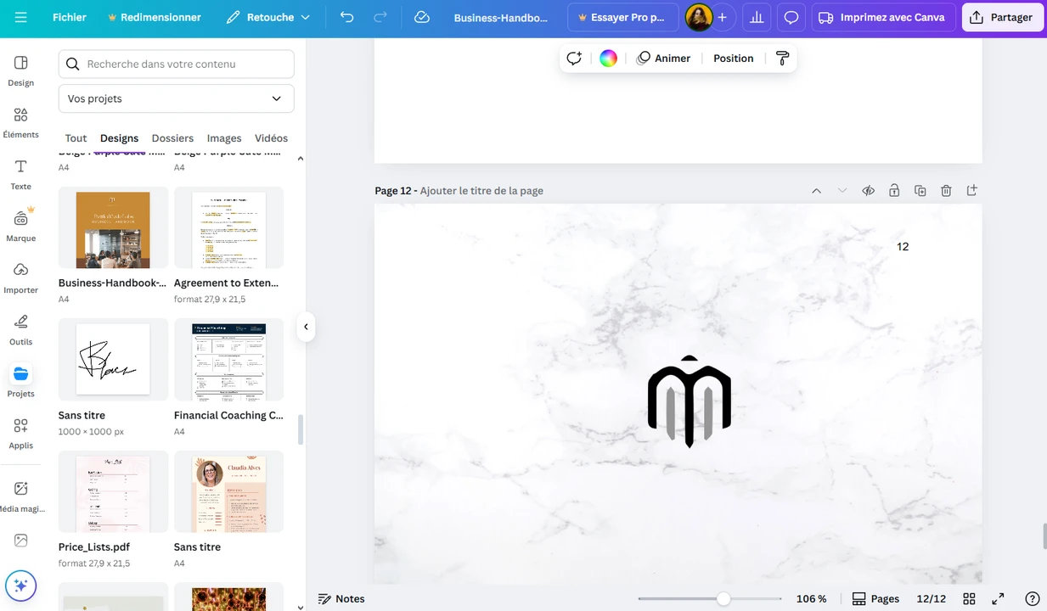Expand the Vos projets dropdown
Image resolution: width=1047 pixels, height=611 pixels.
(177, 98)
